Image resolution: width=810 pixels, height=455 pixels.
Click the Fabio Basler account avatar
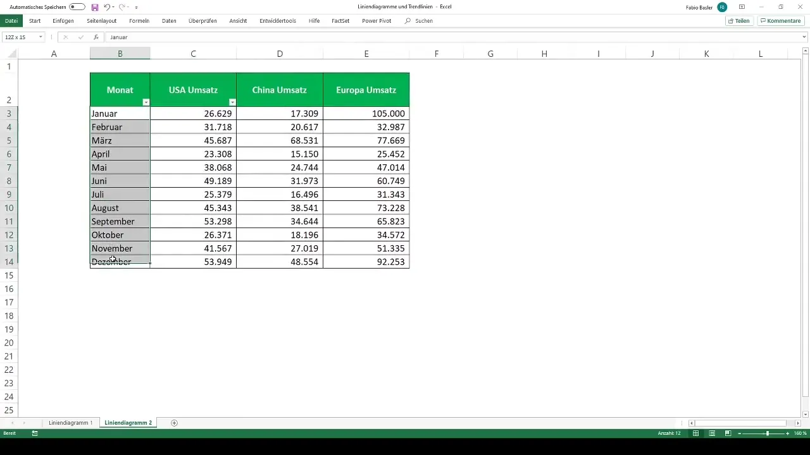722,7
